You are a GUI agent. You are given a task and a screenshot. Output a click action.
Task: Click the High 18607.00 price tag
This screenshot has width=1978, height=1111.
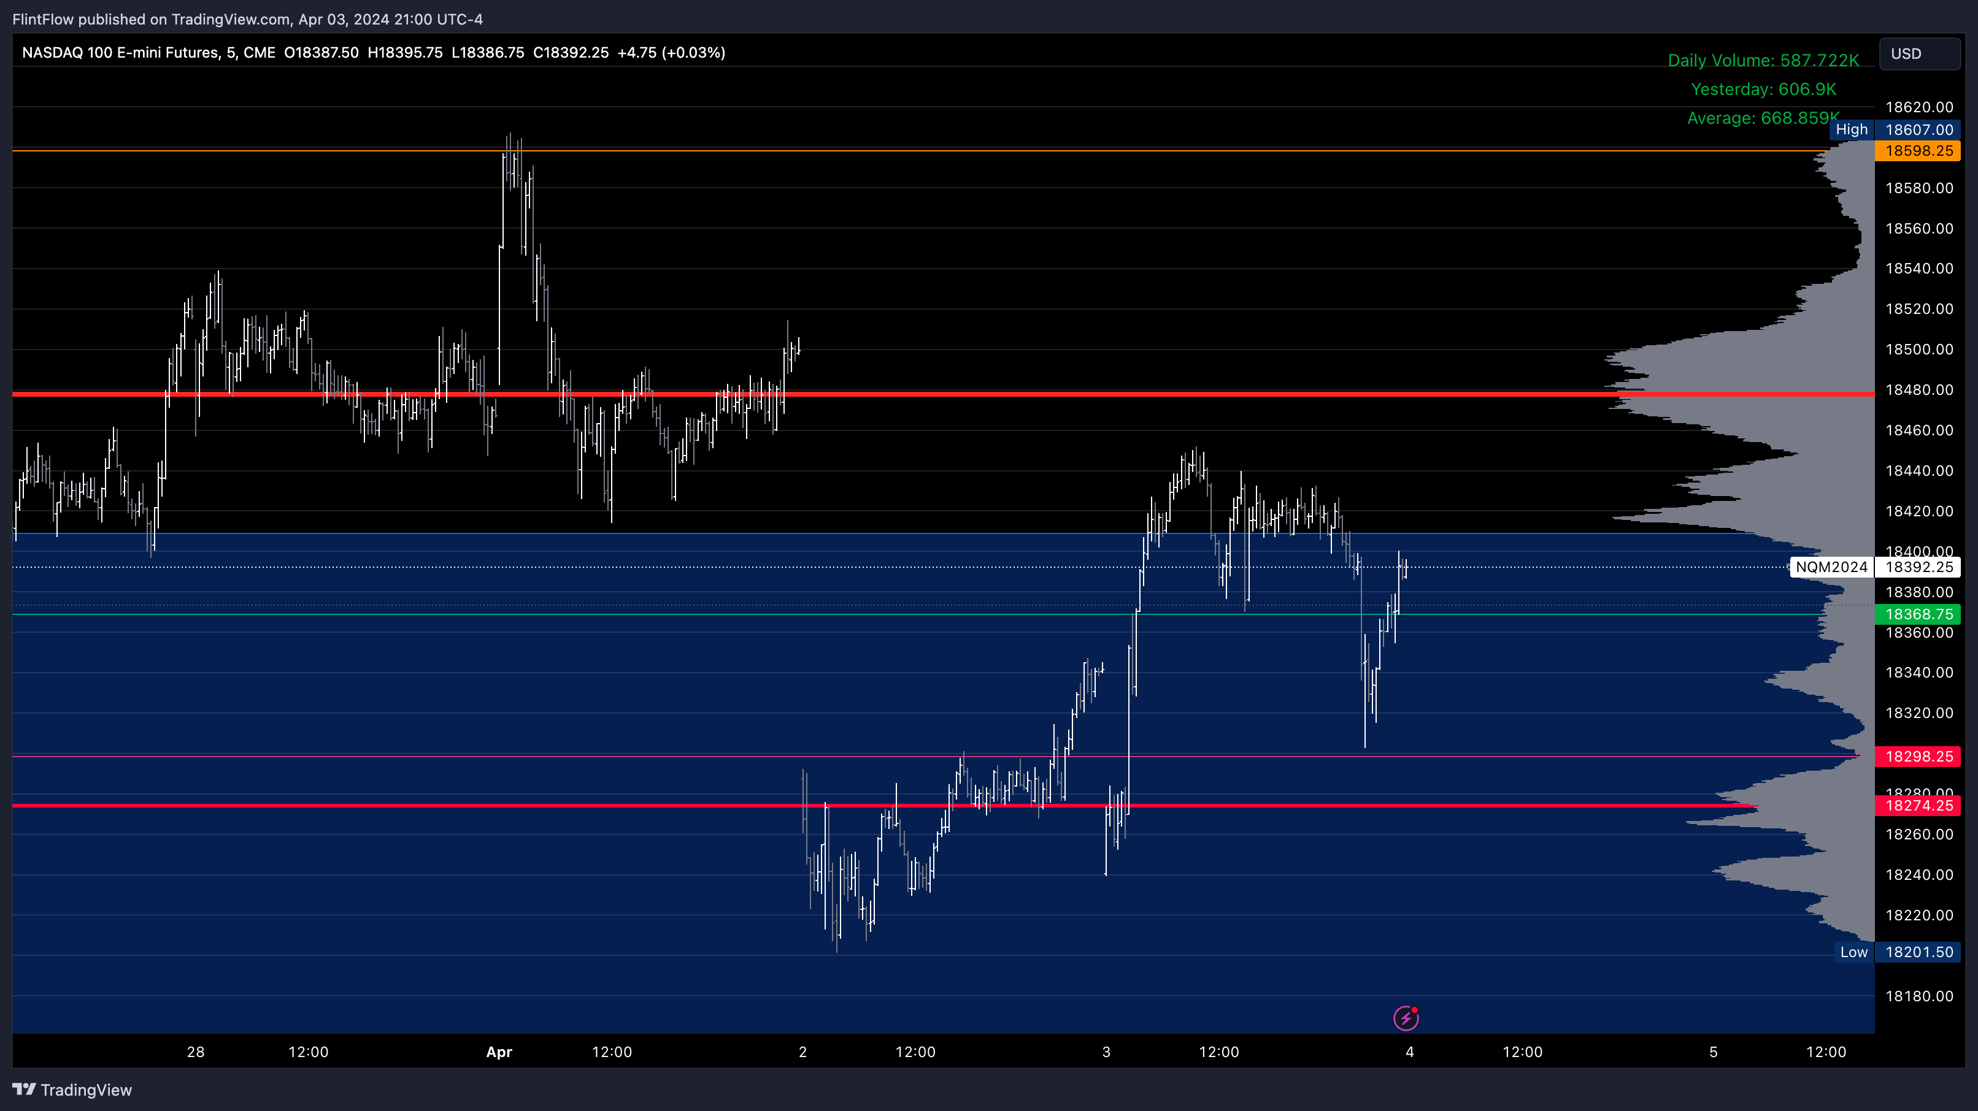point(1895,129)
